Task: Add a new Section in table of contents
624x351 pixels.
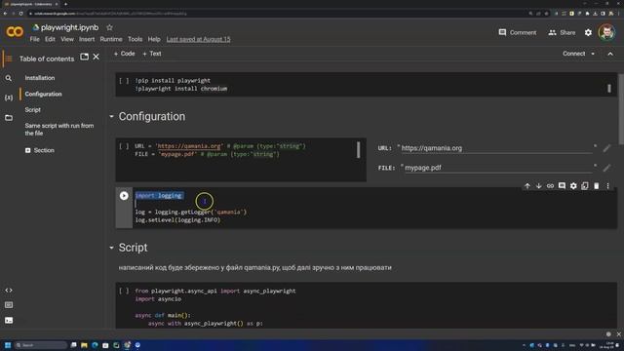Action: [x=40, y=150]
